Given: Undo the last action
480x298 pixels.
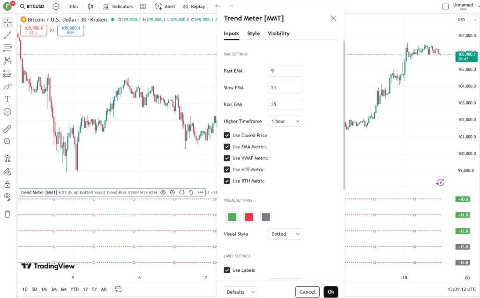Looking at the screenshot, I should click(x=217, y=6).
